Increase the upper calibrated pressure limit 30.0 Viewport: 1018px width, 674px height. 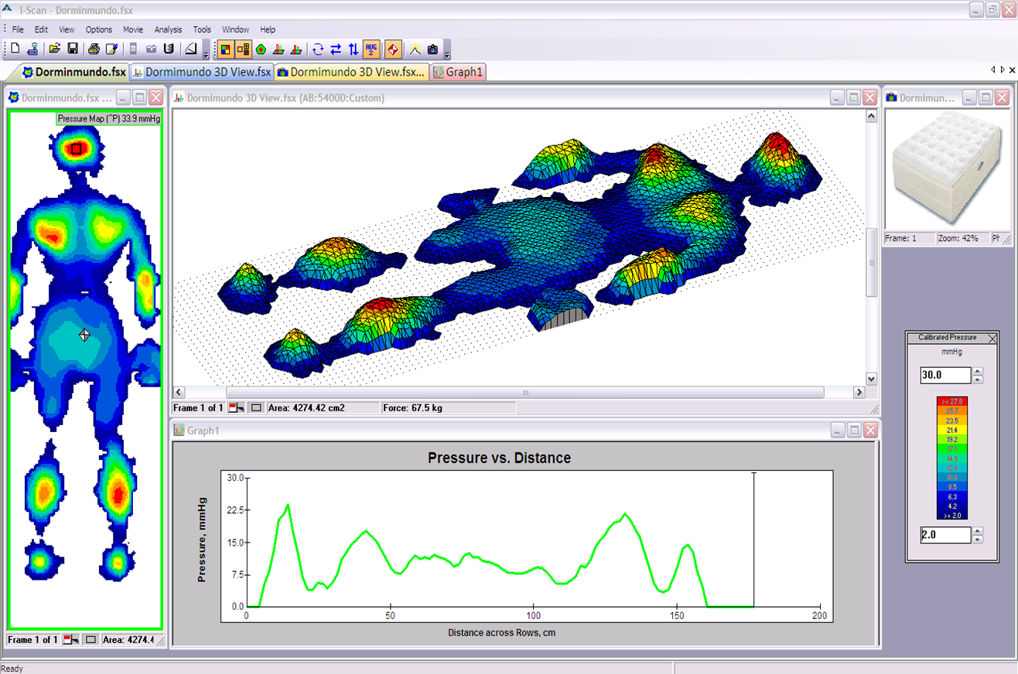coord(978,372)
